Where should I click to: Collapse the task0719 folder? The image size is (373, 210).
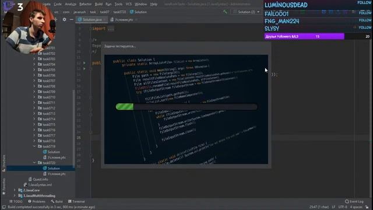click(x=34, y=146)
